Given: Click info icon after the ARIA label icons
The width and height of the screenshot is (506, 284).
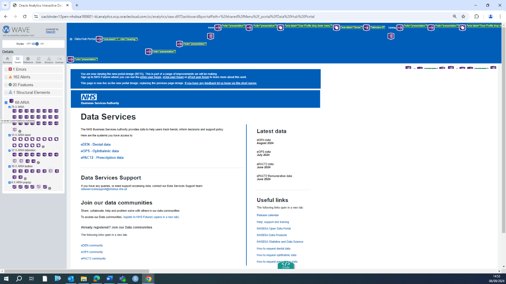Looking at the screenshot, I should pyautogui.click(x=43, y=147).
